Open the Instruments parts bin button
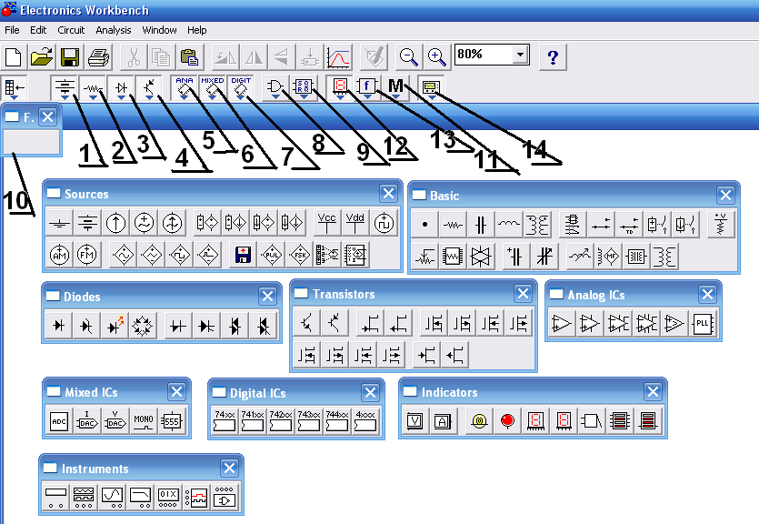This screenshot has height=524, width=759. pyautogui.click(x=431, y=88)
